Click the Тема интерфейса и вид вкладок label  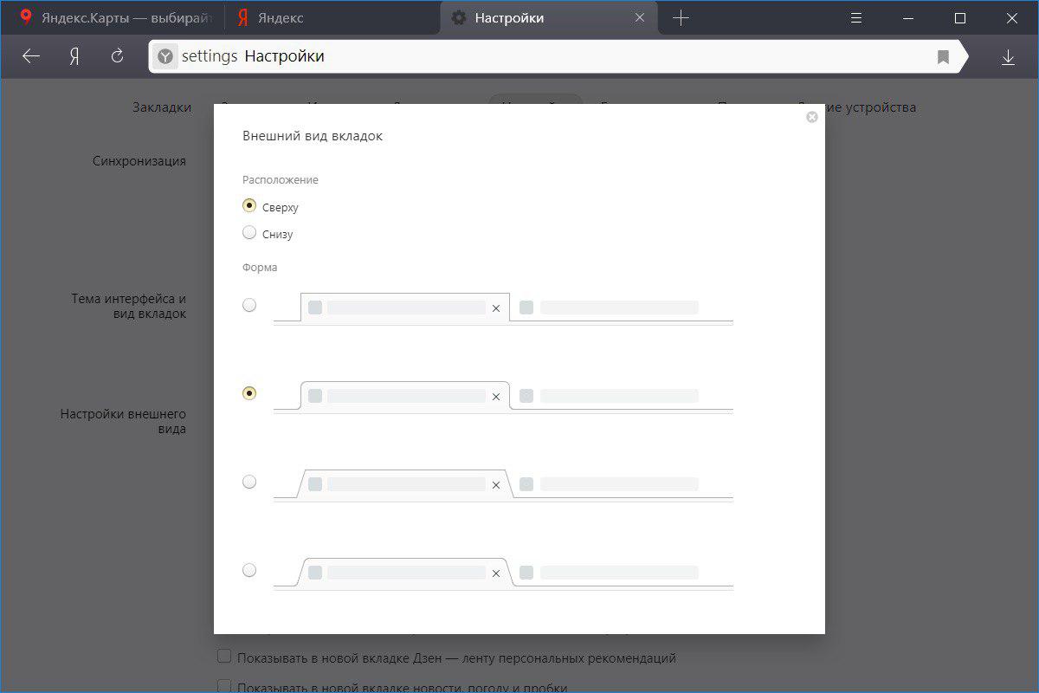click(x=129, y=306)
